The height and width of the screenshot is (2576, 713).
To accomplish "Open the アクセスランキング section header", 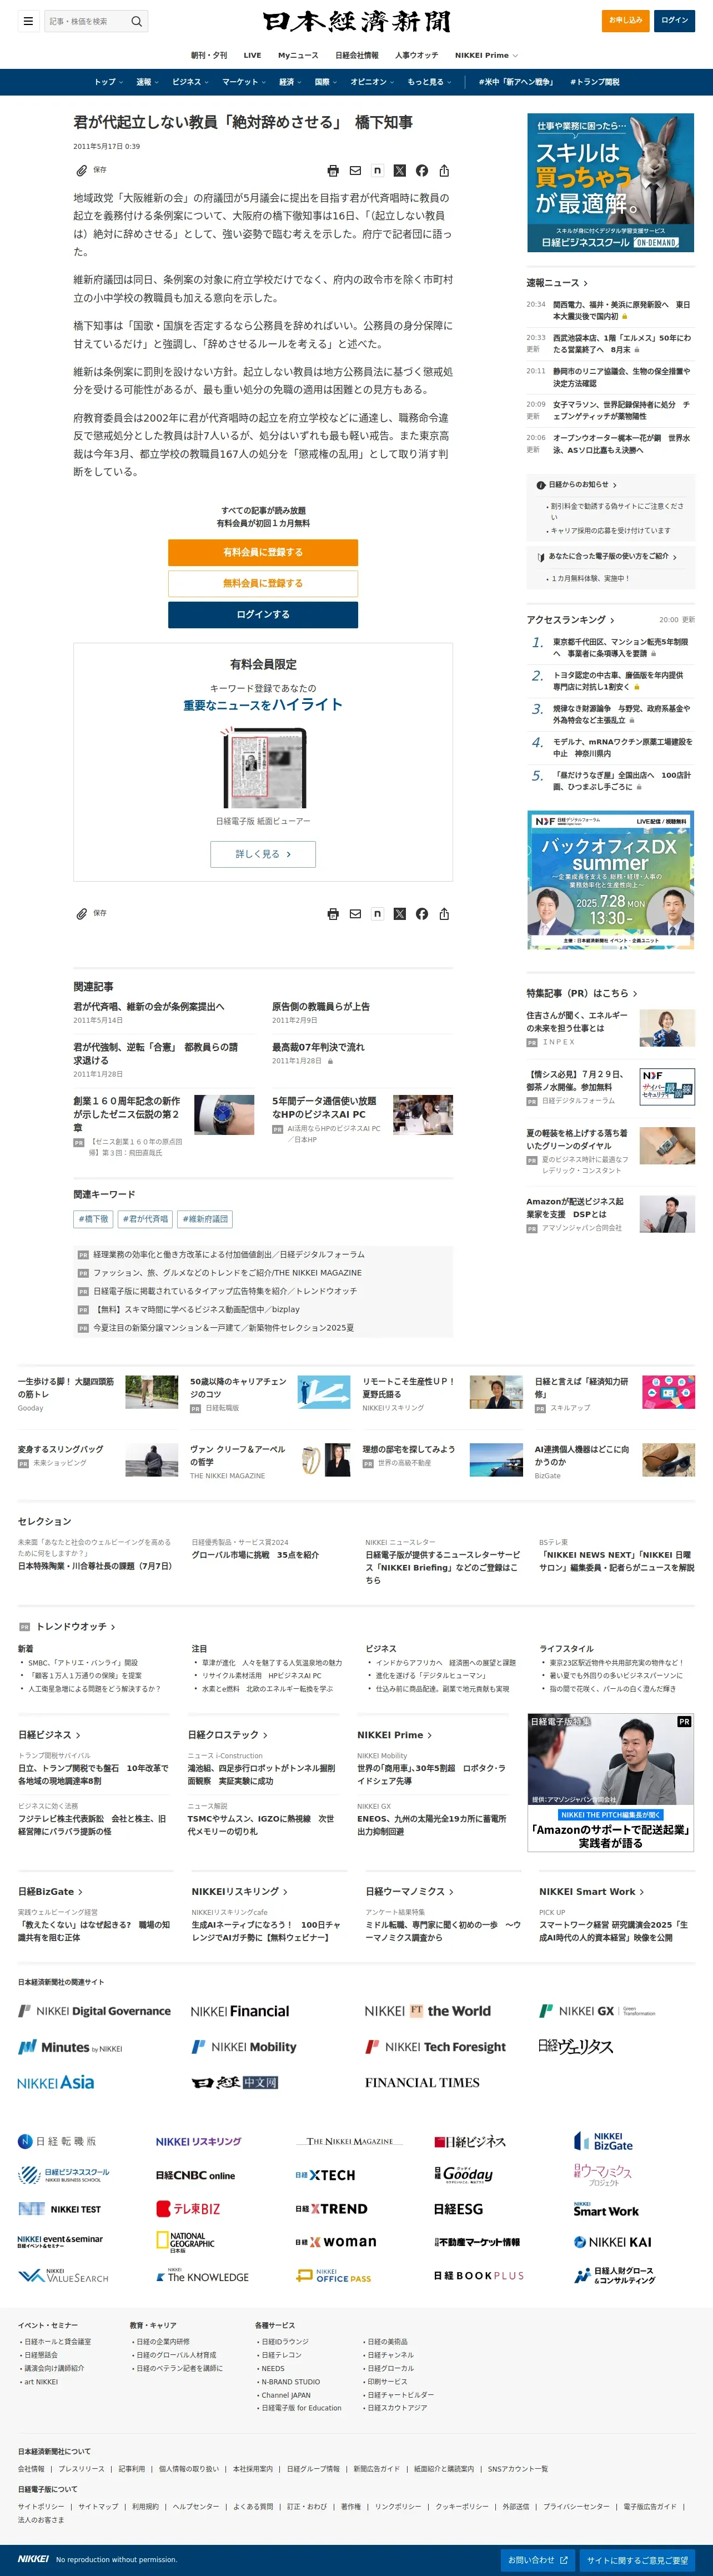I will (x=571, y=620).
